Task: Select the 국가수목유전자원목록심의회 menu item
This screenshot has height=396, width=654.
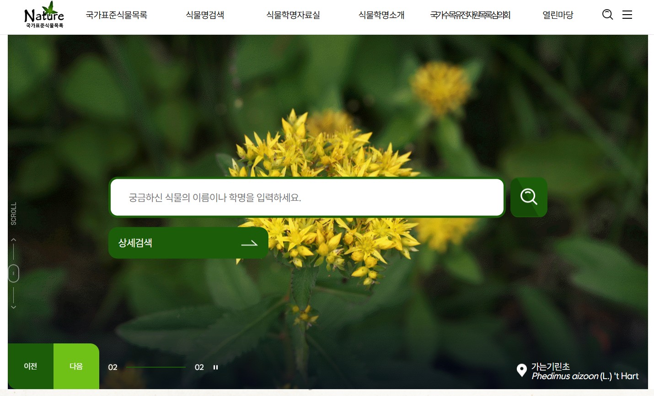Action: (x=470, y=15)
